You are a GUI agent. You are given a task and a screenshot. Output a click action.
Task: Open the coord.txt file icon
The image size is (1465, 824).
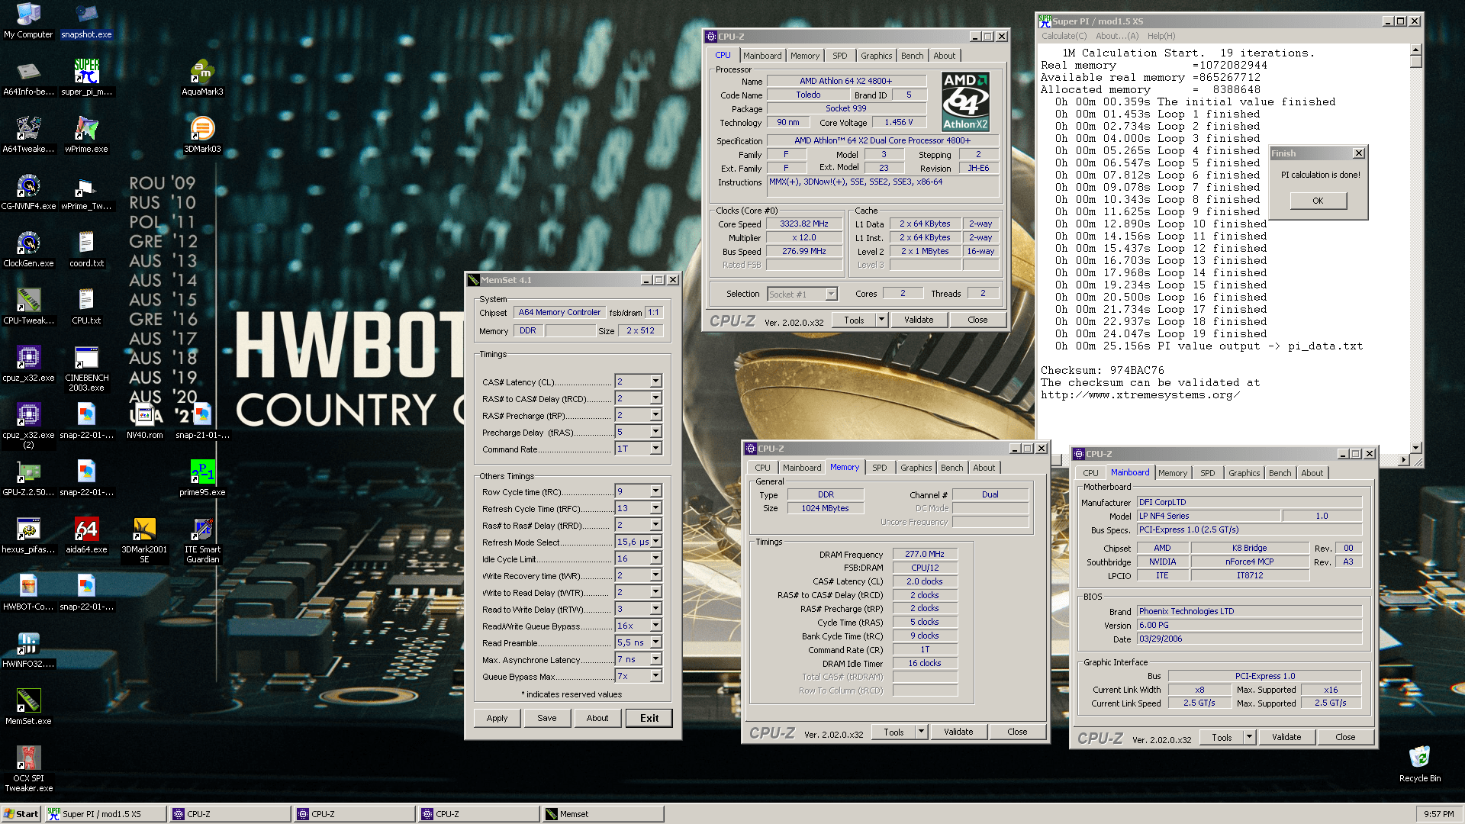(86, 249)
